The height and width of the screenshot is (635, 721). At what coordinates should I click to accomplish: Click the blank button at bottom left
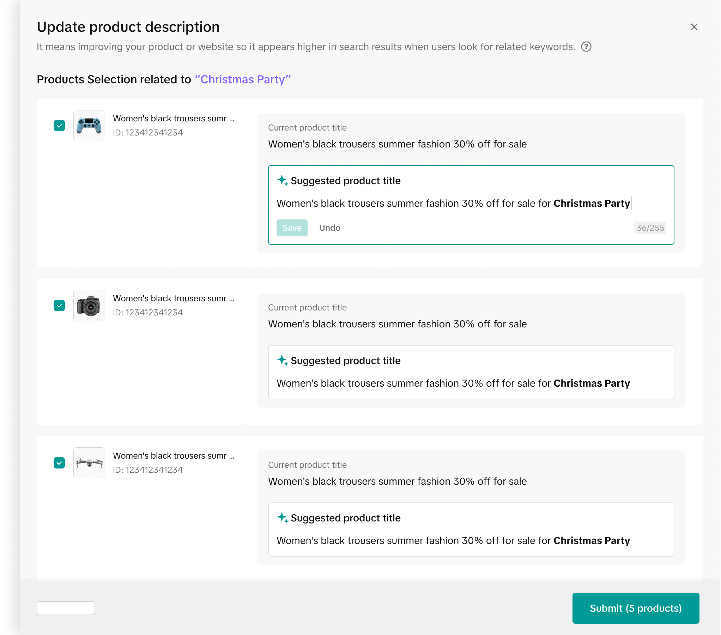(x=66, y=608)
